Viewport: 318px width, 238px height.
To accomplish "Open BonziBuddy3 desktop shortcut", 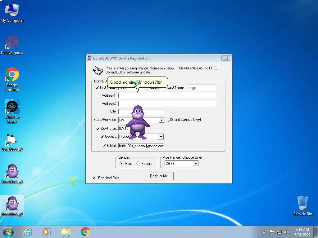I will coord(12,174).
